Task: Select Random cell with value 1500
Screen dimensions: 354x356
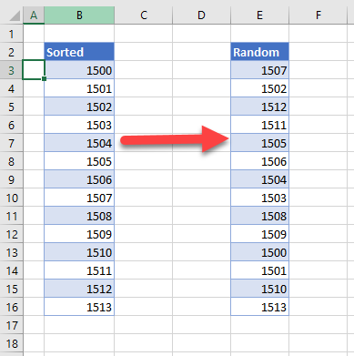Action: pos(259,252)
